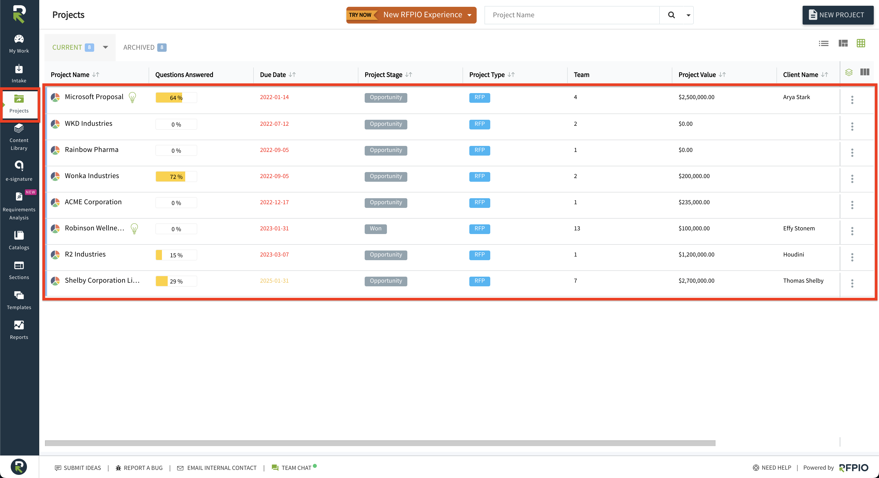This screenshot has width=879, height=478.
Task: Open the Microsoft Proposal project
Action: 94,97
